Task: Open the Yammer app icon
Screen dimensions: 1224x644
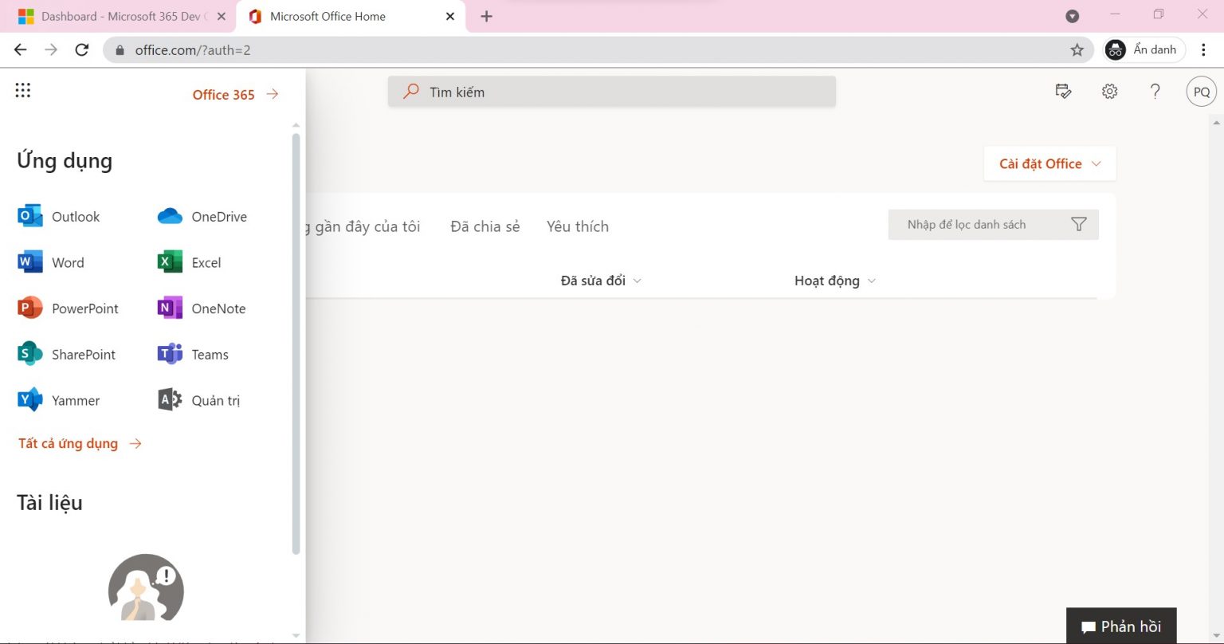Action: [x=30, y=400]
